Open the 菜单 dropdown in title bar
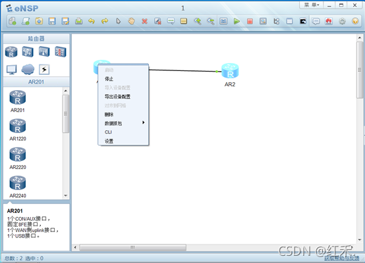The image size is (365, 263). tap(312, 5)
